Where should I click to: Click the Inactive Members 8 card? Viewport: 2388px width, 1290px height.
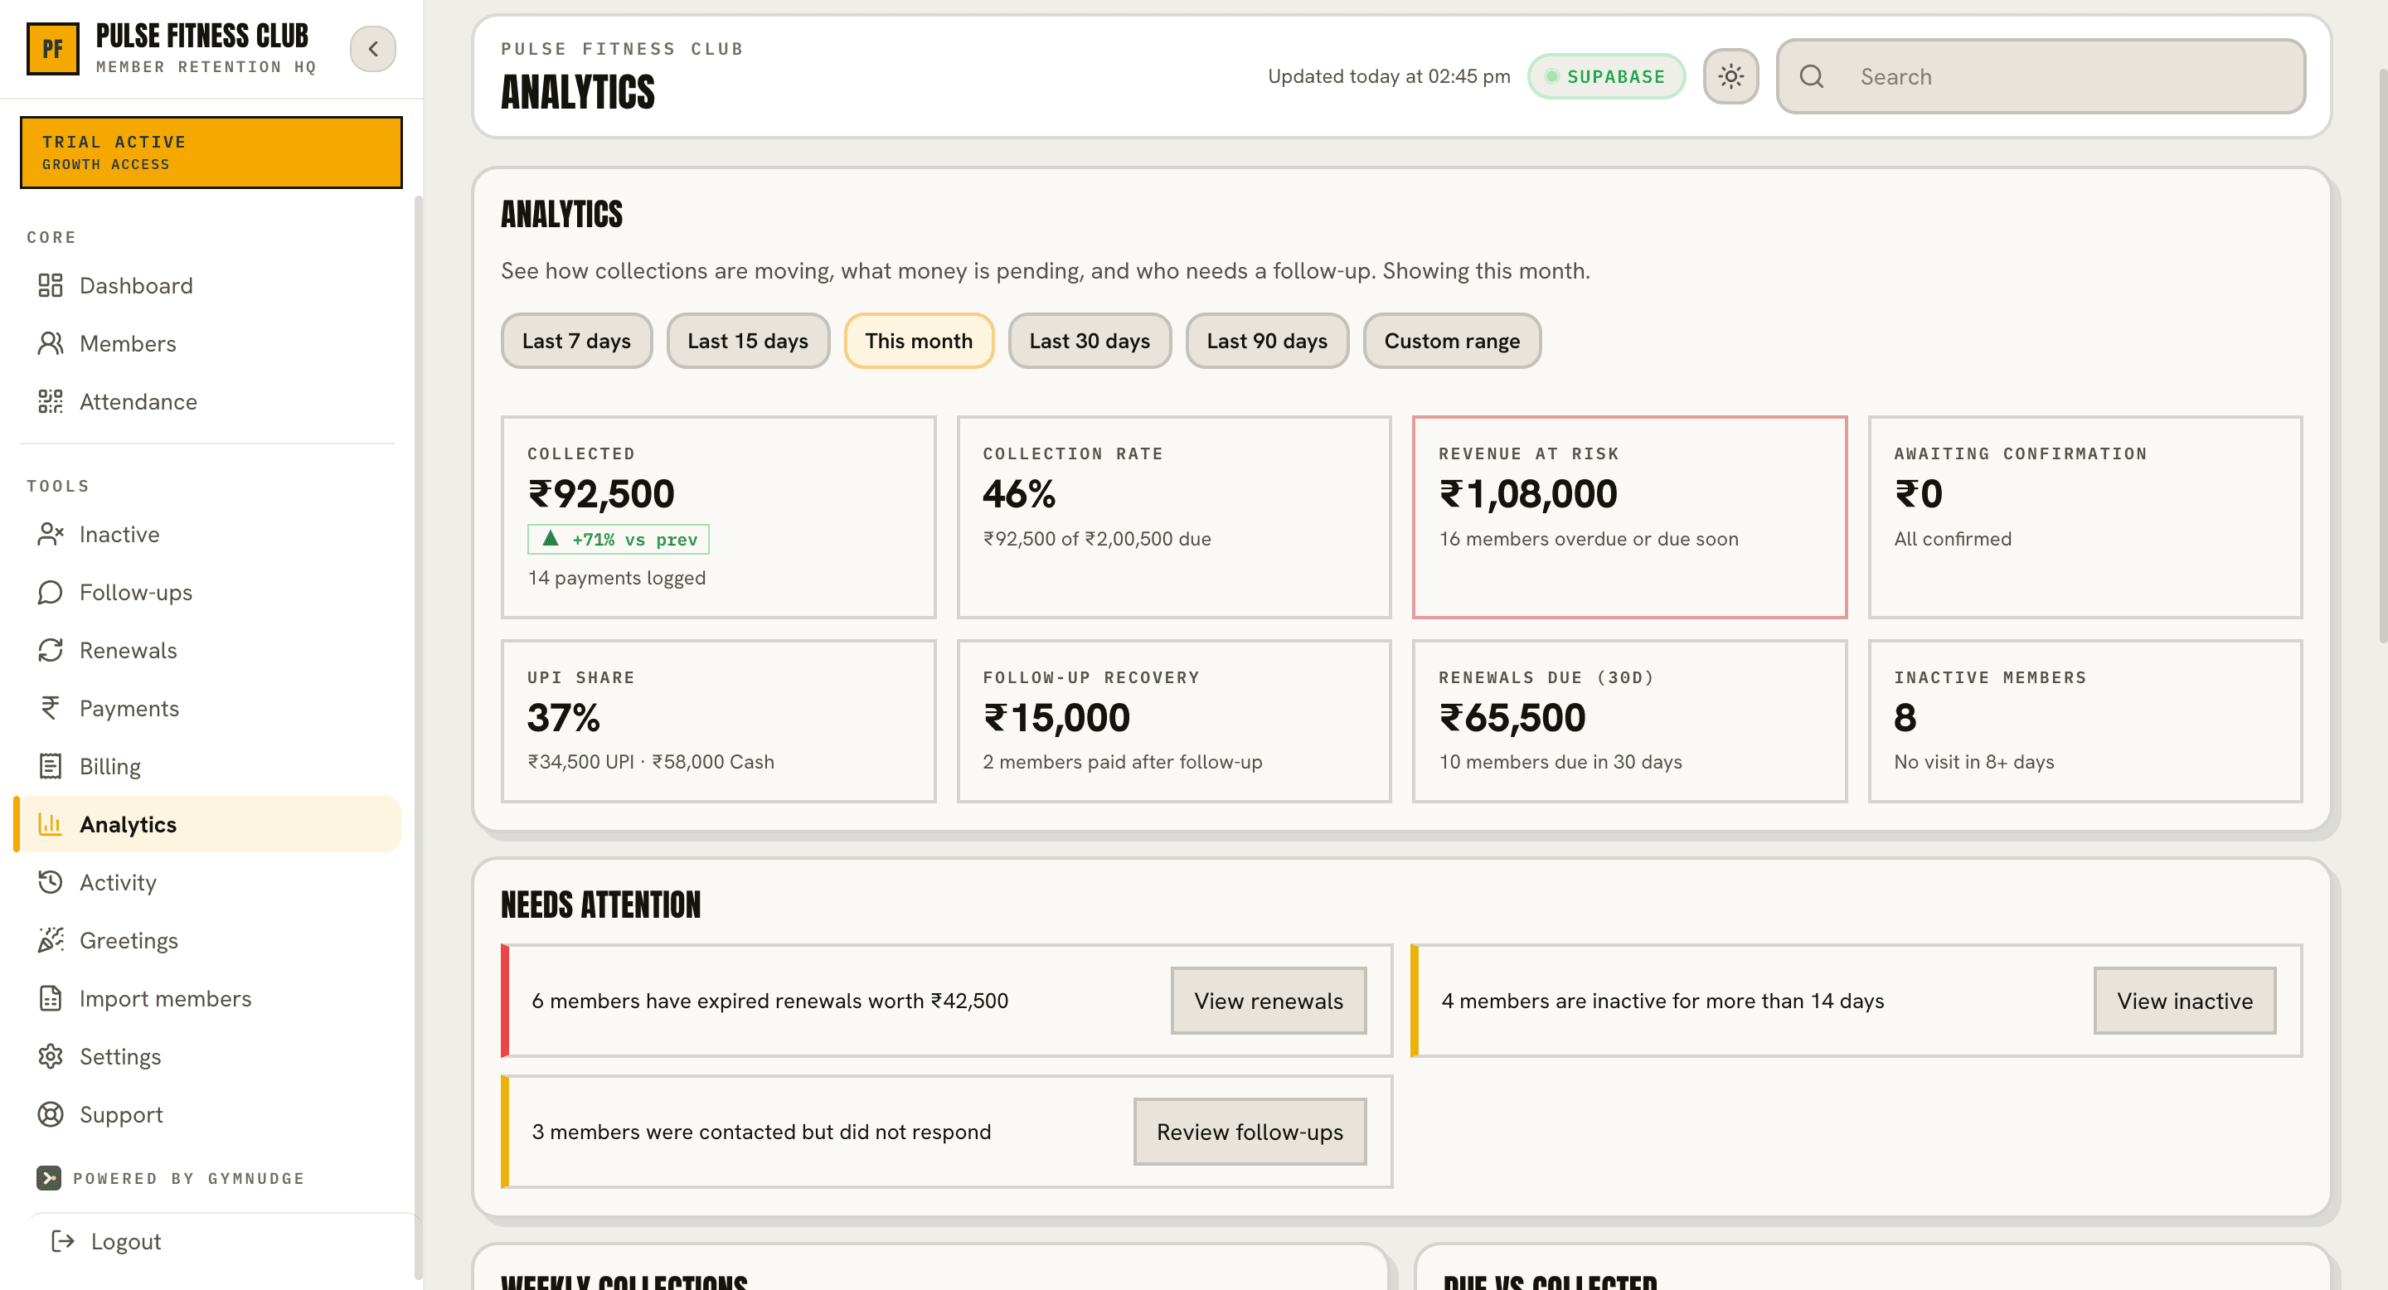[x=2085, y=721]
